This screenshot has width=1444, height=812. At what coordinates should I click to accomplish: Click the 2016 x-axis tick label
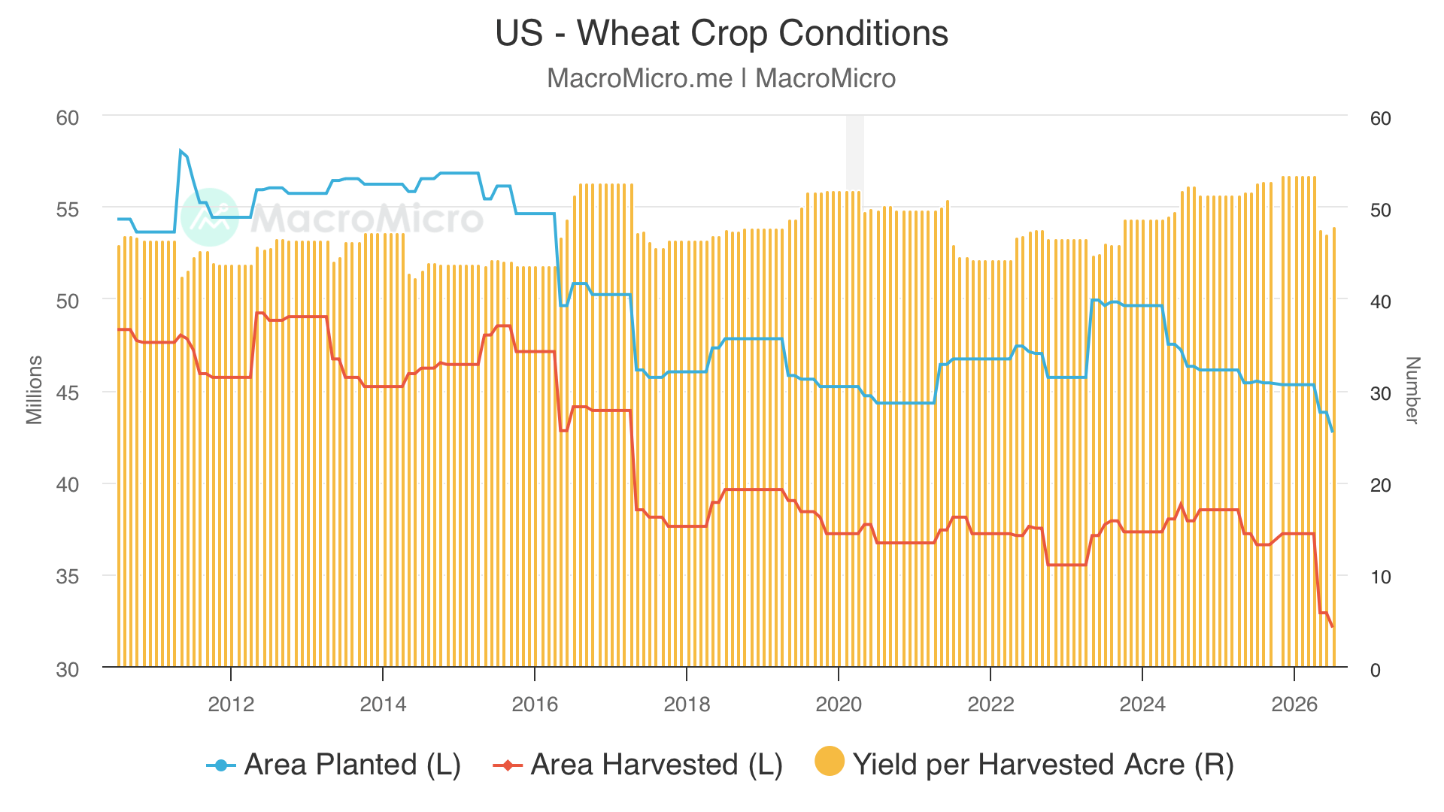[535, 704]
